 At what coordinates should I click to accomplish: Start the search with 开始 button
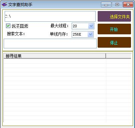click(x=114, y=29)
